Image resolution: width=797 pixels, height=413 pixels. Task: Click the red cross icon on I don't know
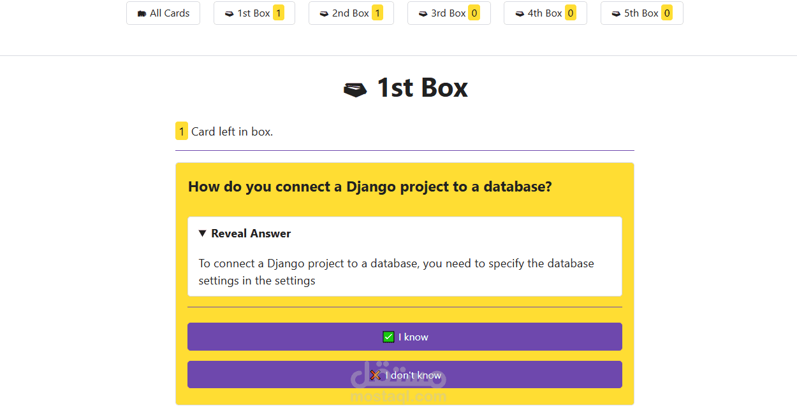pos(375,375)
